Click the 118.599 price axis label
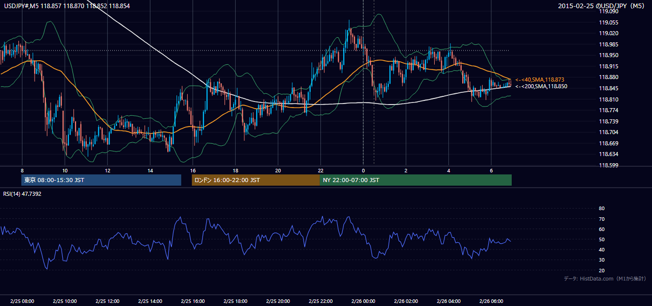Image resolution: width=652 pixels, height=306 pixels. tap(609, 165)
